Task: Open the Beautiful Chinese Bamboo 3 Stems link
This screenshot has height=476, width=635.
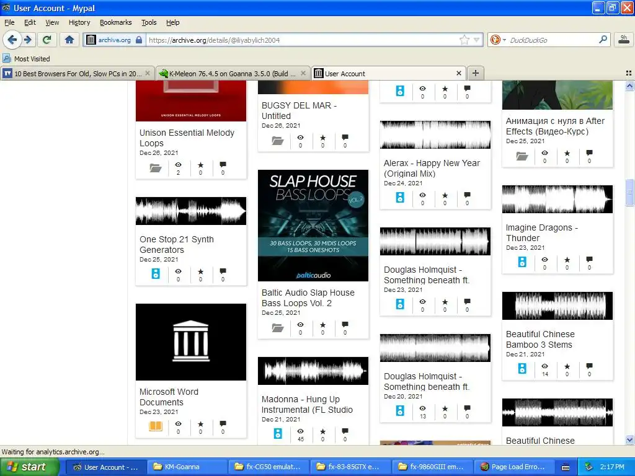Action: pos(540,339)
